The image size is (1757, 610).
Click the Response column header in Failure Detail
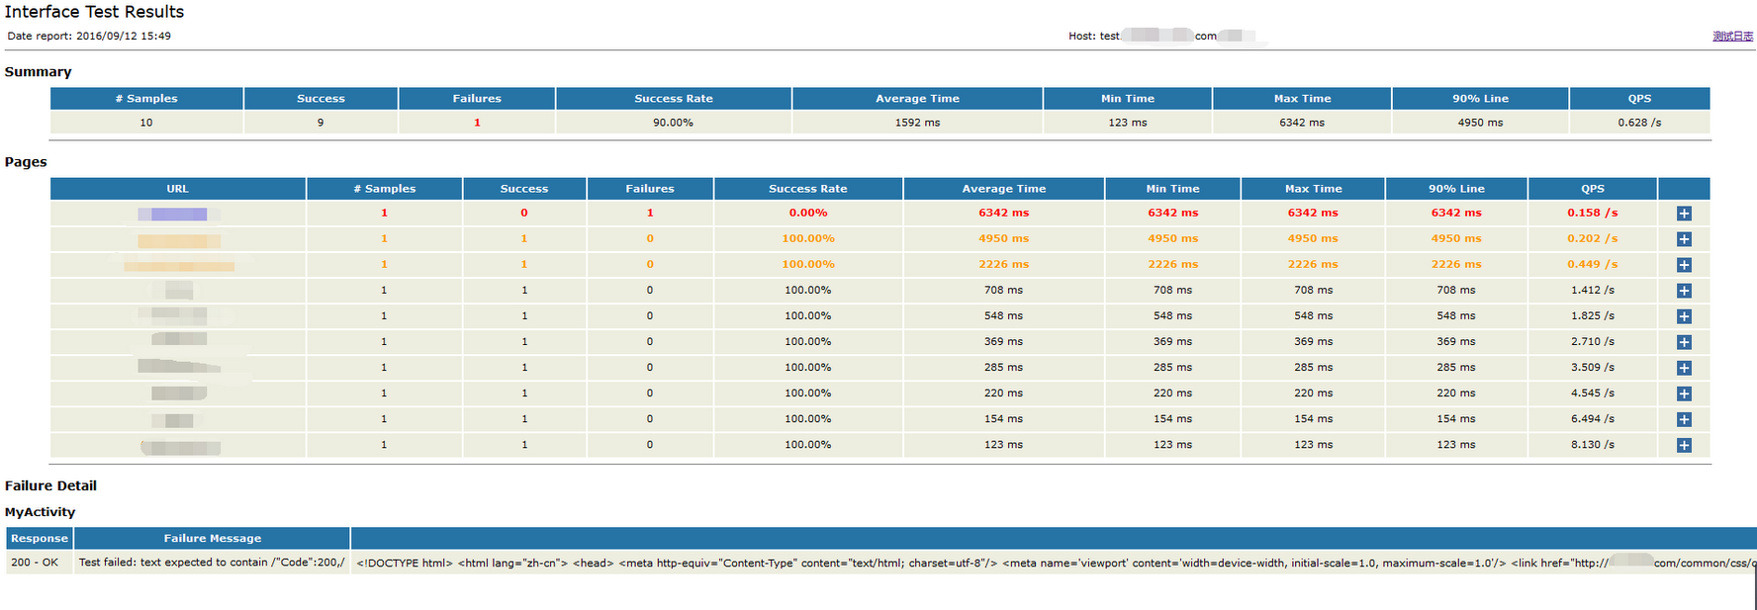[40, 538]
